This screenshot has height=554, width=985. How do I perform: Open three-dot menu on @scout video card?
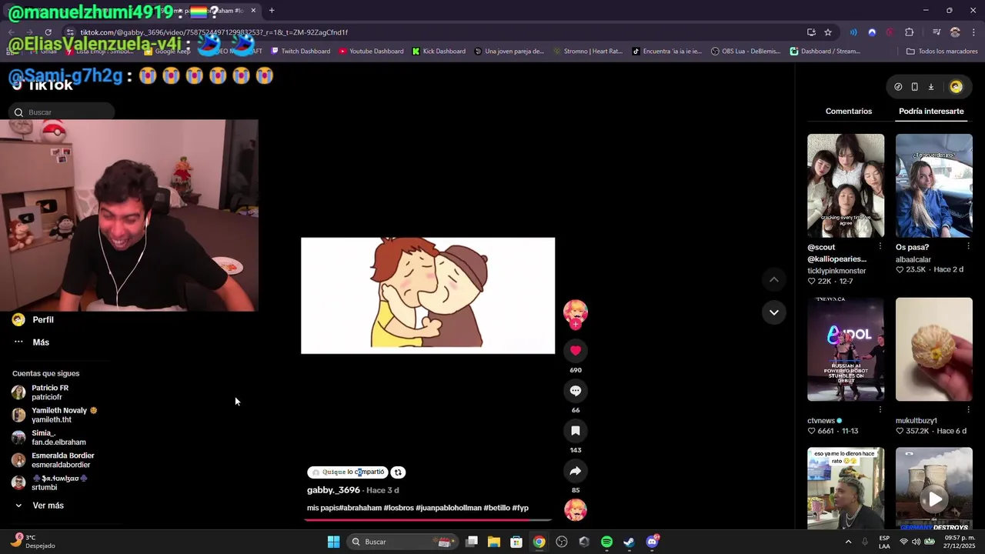(x=880, y=246)
